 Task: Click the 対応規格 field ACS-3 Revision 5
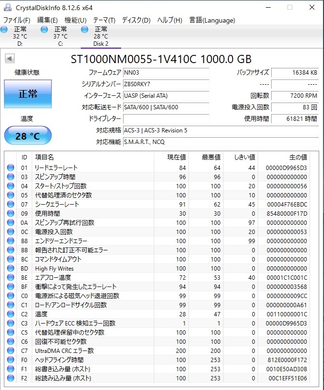pos(221,130)
